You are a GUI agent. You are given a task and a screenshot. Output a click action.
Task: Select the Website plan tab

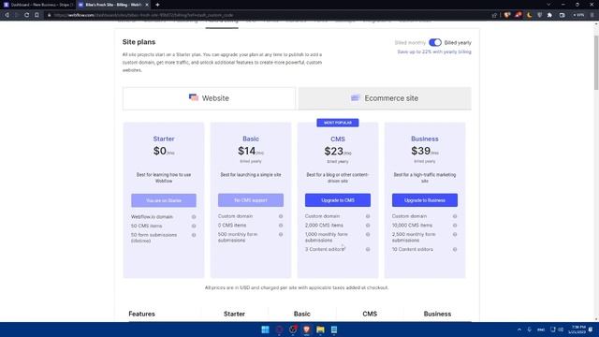click(x=209, y=98)
